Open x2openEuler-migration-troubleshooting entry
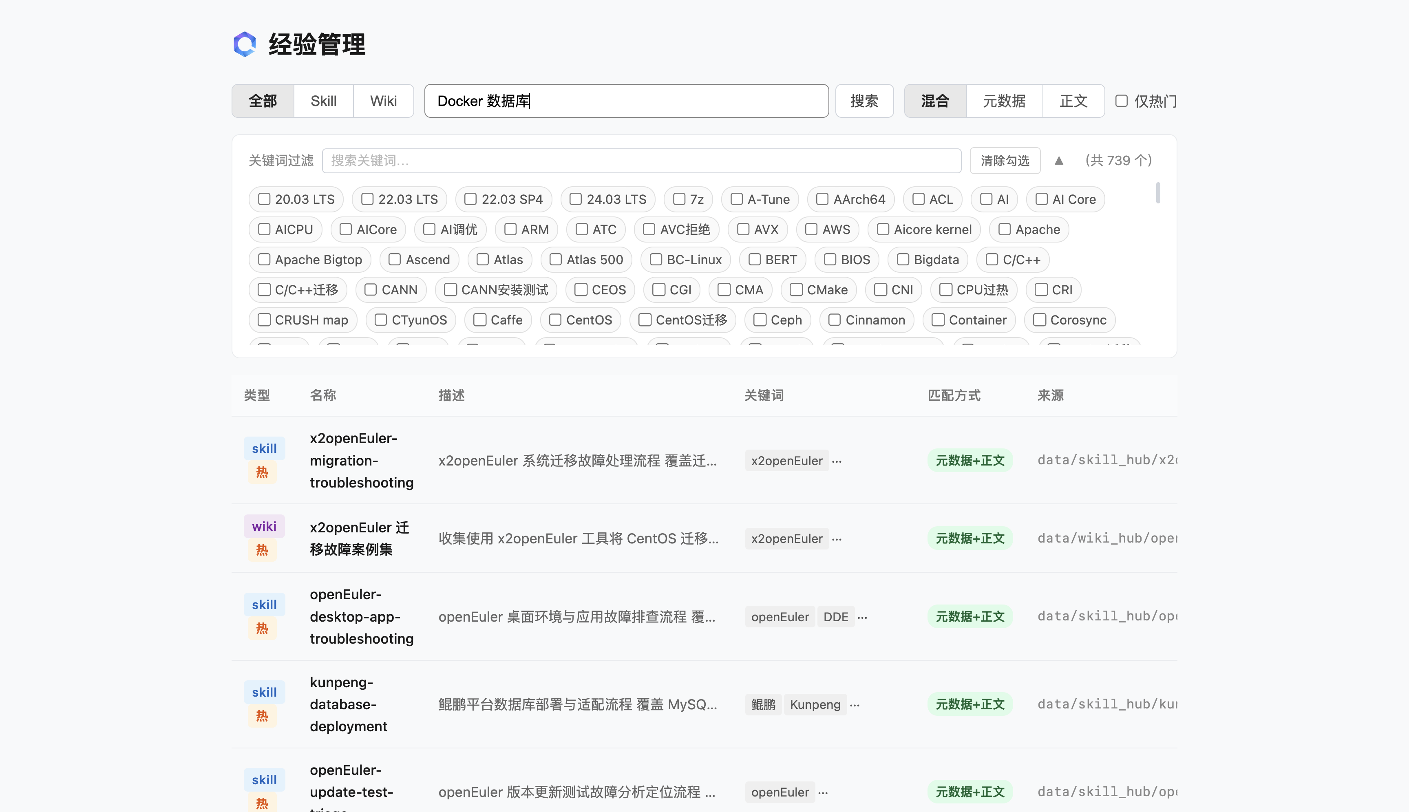The image size is (1409, 812). tap(362, 461)
